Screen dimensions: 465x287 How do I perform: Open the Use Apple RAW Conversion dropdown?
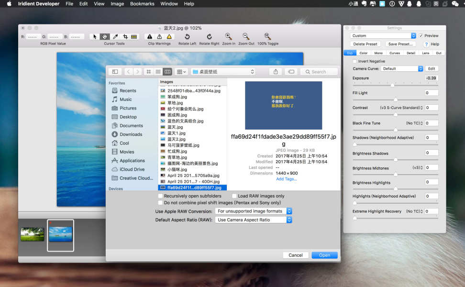[254, 211]
